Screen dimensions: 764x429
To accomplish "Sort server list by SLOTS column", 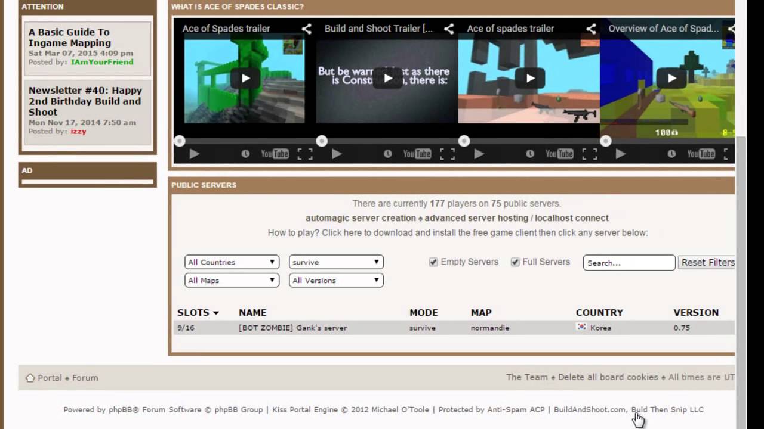I will [x=198, y=312].
